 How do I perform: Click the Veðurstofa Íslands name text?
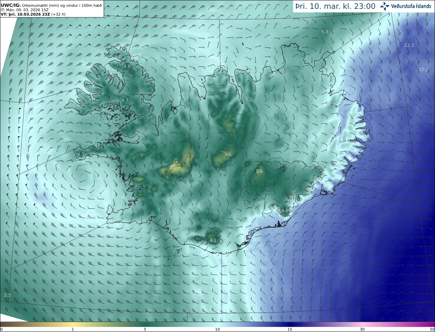point(411,6)
